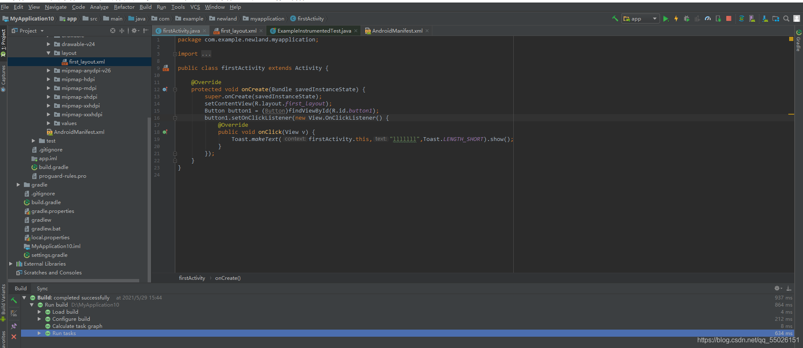The image size is (803, 348).
Task: Close the first_layout.xml editor tab
Action: point(261,31)
